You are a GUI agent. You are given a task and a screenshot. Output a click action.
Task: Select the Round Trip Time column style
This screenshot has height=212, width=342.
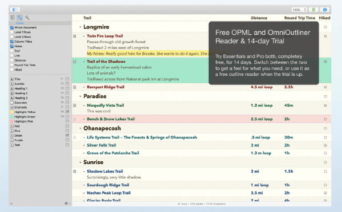[25, 65]
